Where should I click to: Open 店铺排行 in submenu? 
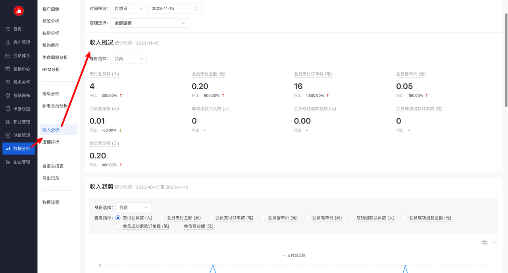tap(51, 142)
